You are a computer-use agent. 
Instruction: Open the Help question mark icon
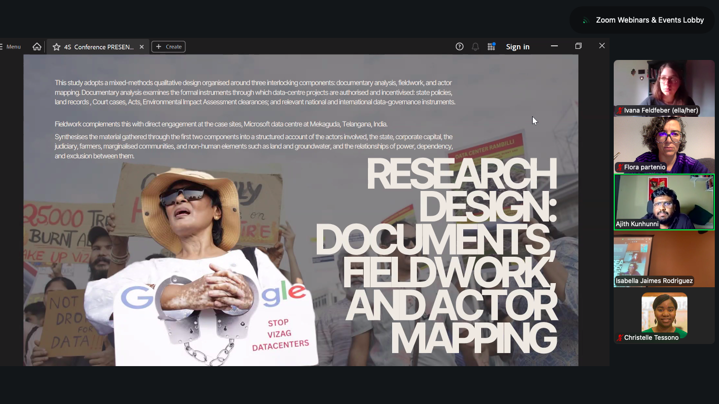(x=460, y=47)
